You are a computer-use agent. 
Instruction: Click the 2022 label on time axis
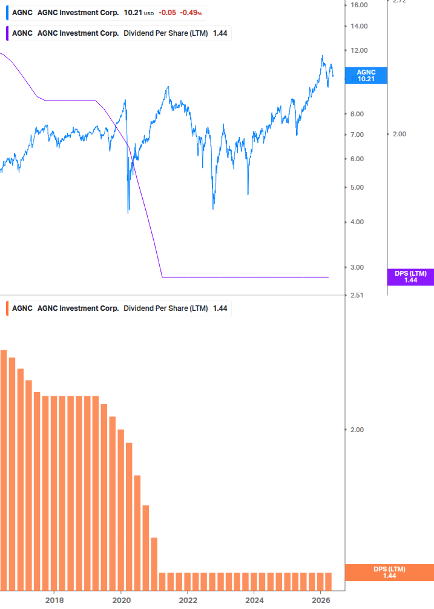click(188, 601)
